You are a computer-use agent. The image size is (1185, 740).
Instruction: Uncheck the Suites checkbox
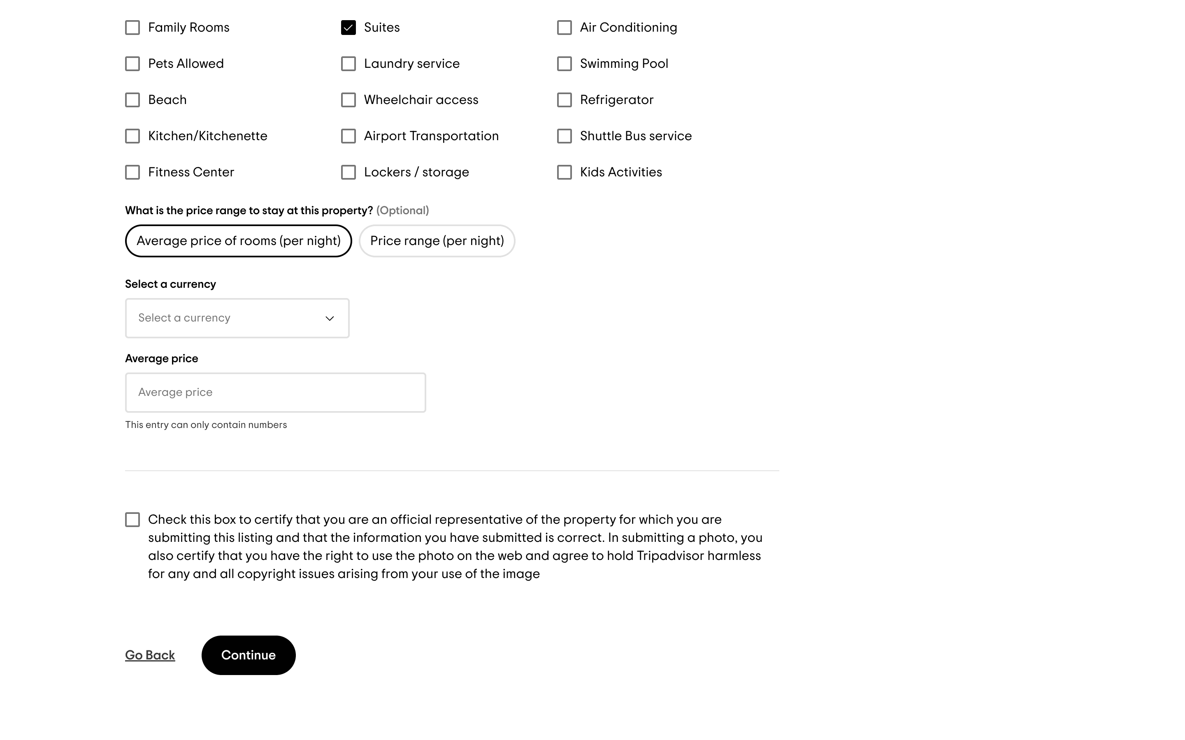(x=348, y=28)
